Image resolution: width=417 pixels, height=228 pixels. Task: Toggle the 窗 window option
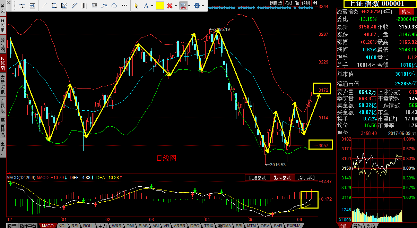(297, 3)
